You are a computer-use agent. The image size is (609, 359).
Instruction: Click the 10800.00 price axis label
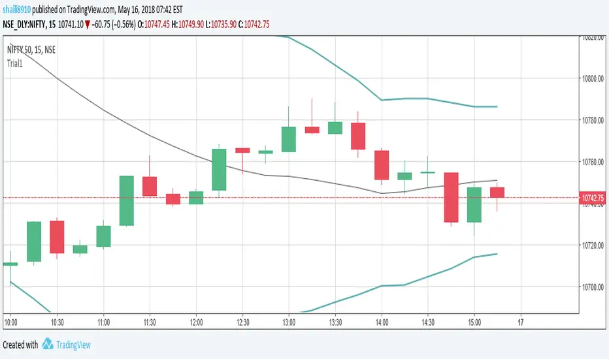593,79
